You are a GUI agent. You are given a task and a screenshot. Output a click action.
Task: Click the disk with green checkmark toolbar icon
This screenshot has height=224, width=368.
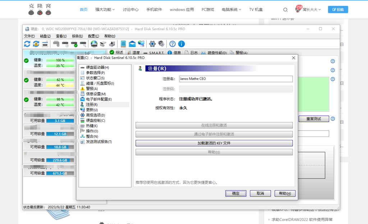click(74, 44)
